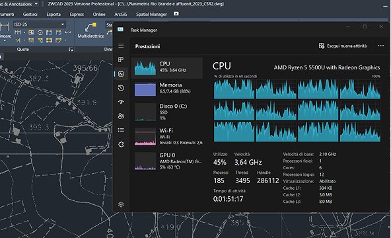
Task: Open Startup apps gauge icon in Task Manager
Action: pos(121,102)
